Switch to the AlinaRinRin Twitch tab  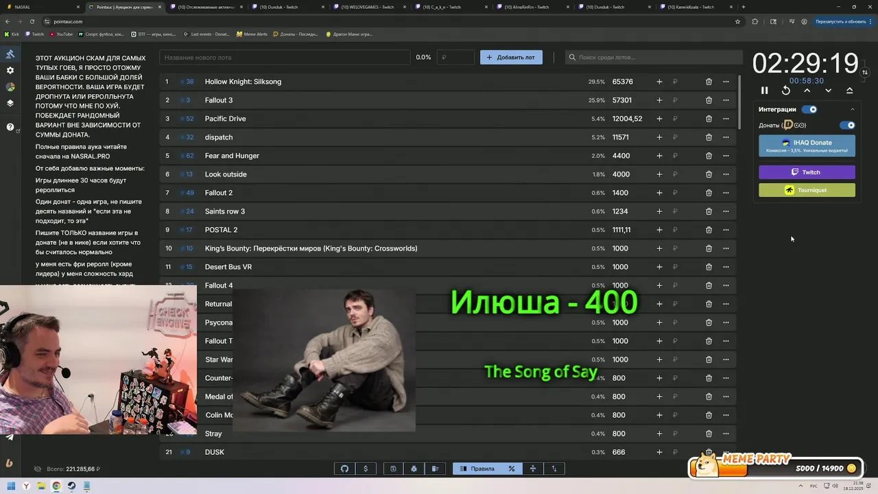point(532,7)
